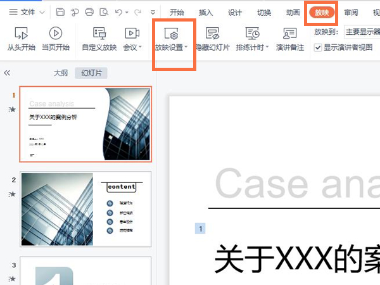Switch to the 插入 tab
This screenshot has height=285, width=380.
206,12
